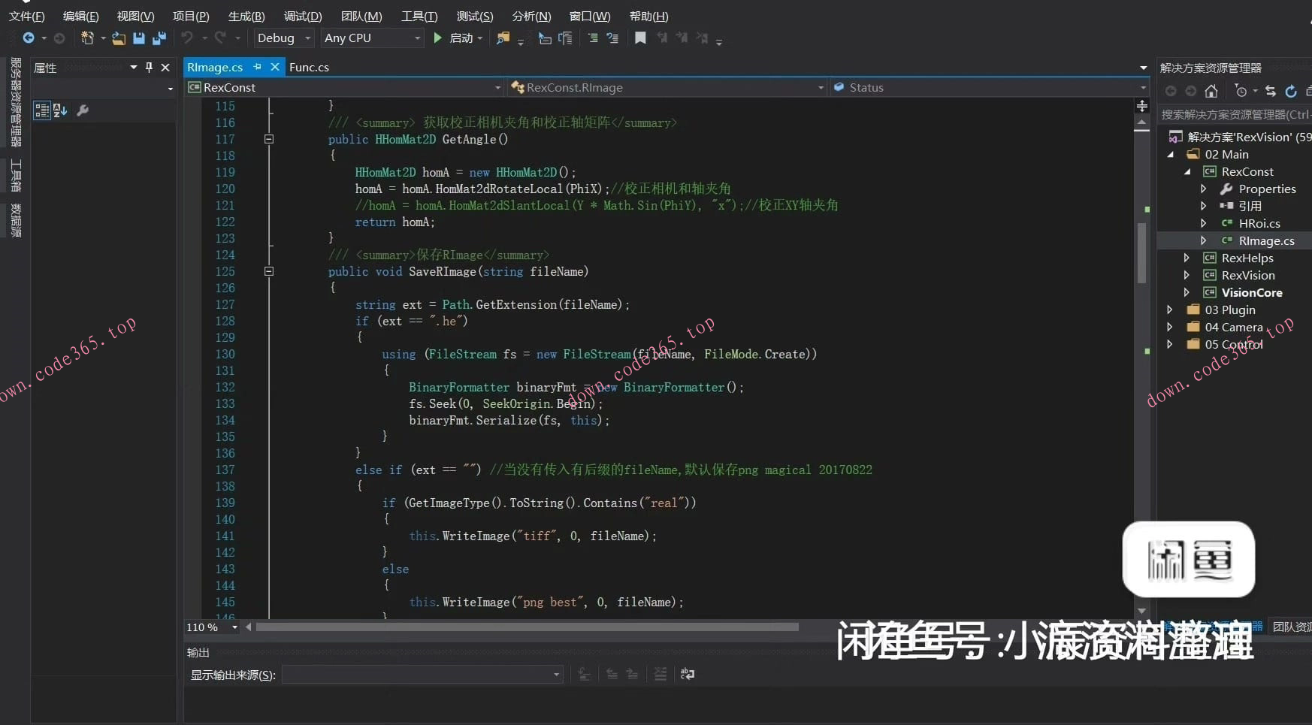Sort properties alphabetically with the A-Z icon
This screenshot has width=1312, height=725.
click(61, 110)
